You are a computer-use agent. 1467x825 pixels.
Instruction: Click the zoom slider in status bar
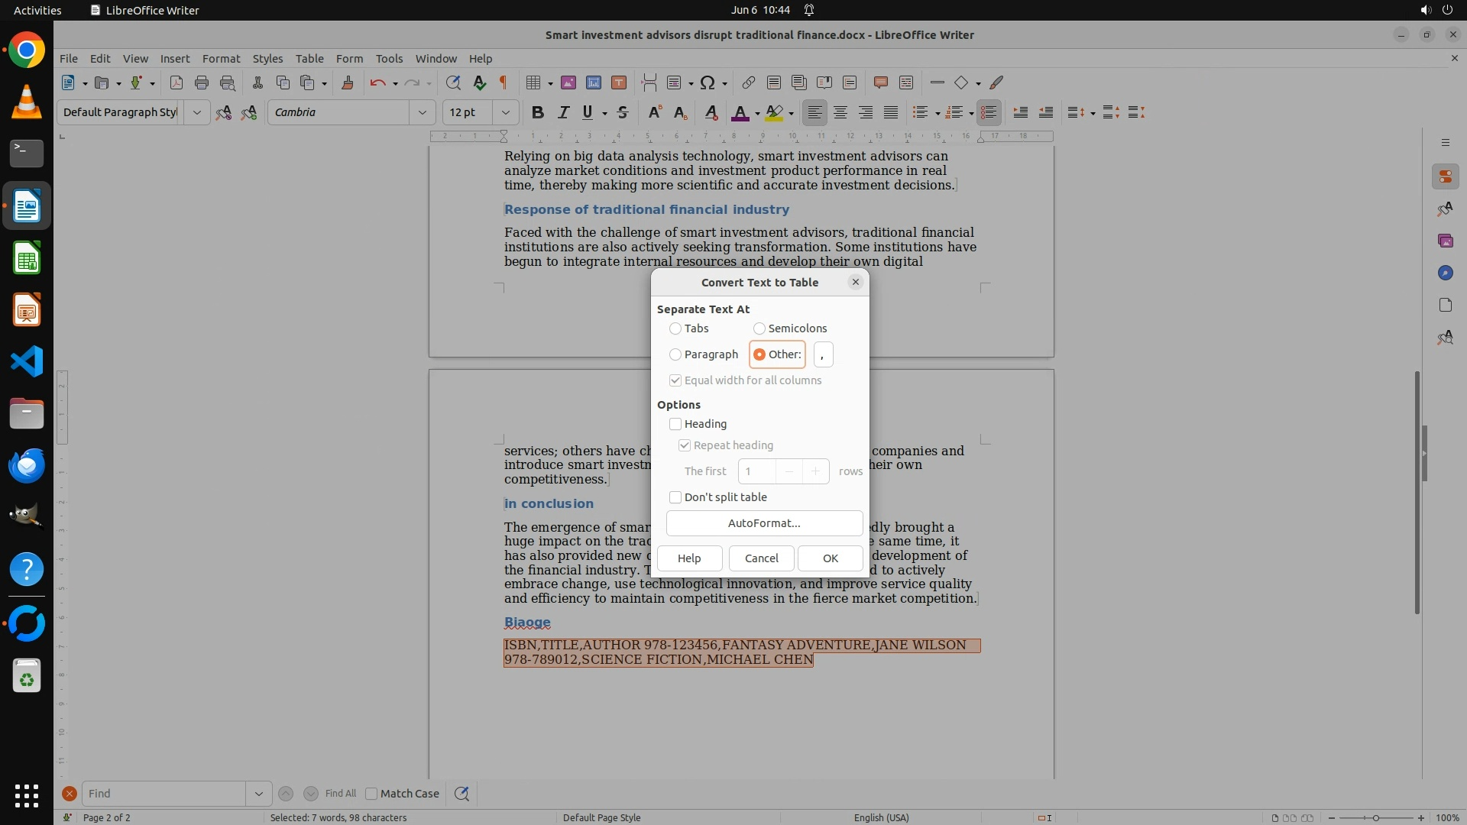(x=1375, y=817)
